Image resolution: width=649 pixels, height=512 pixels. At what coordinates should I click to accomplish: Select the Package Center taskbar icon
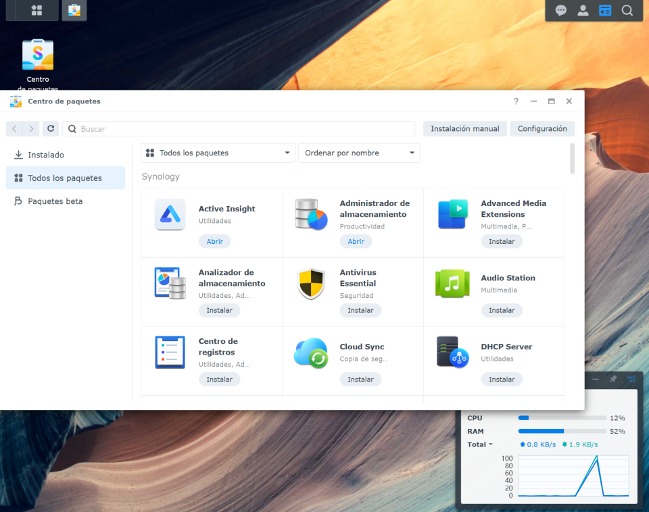click(74, 10)
